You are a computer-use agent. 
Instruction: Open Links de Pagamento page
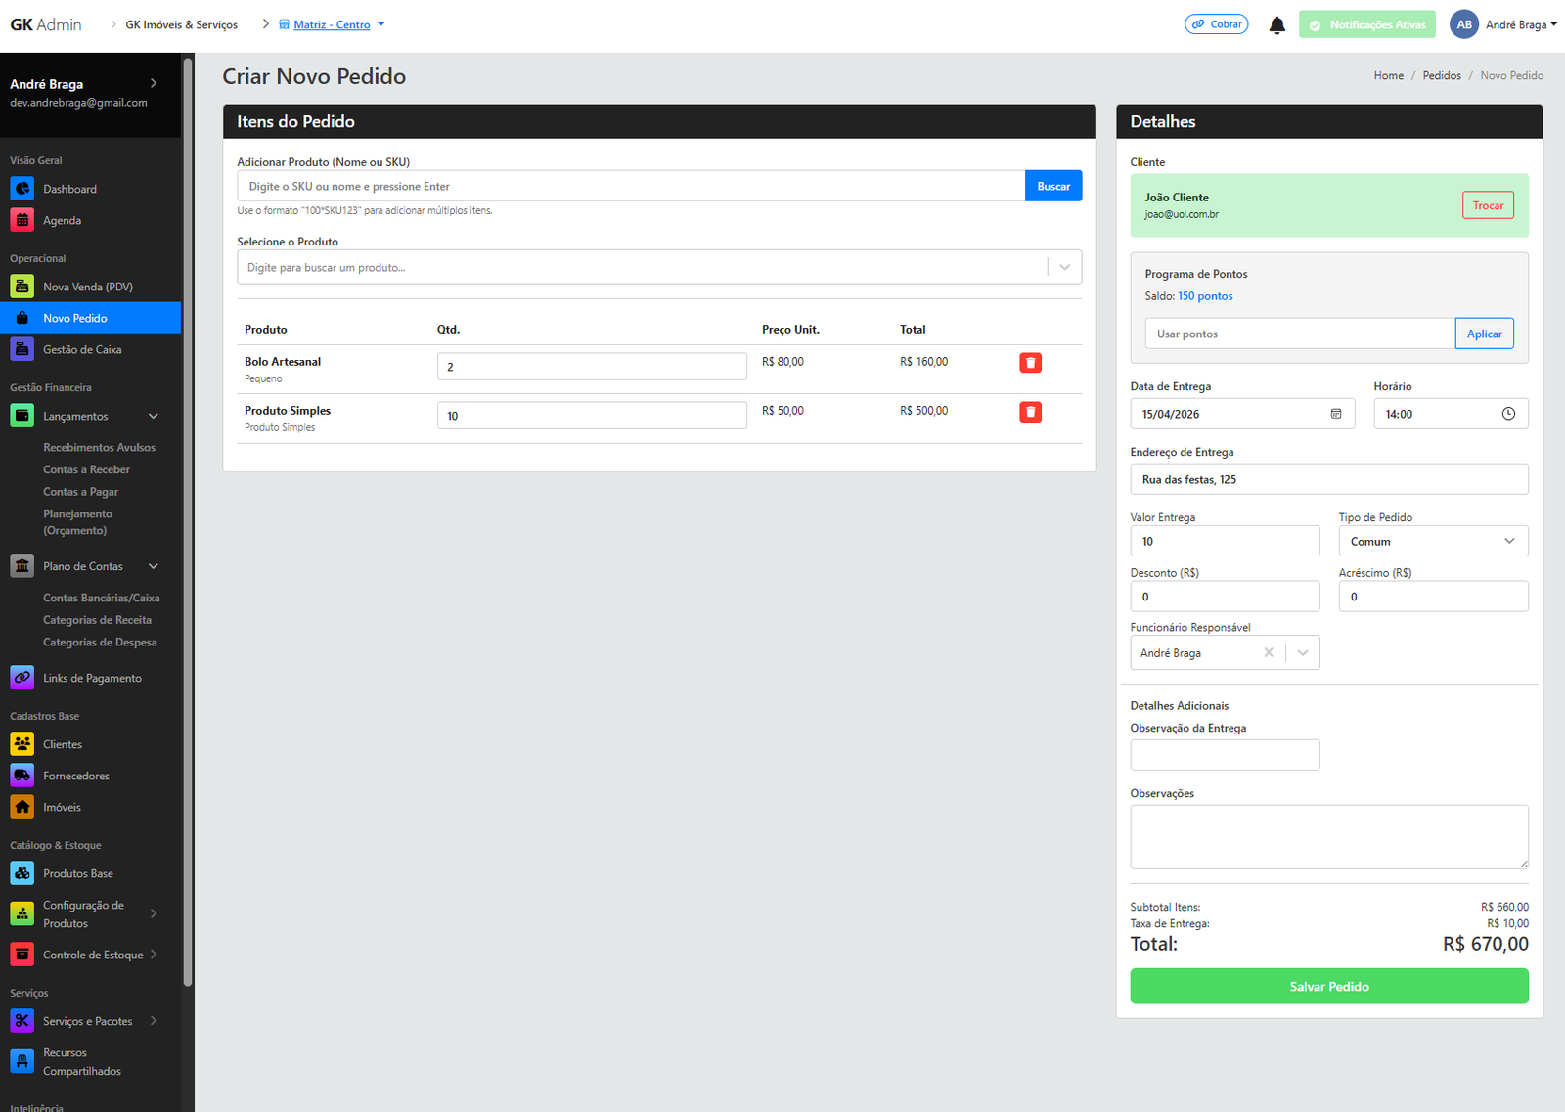(x=92, y=678)
